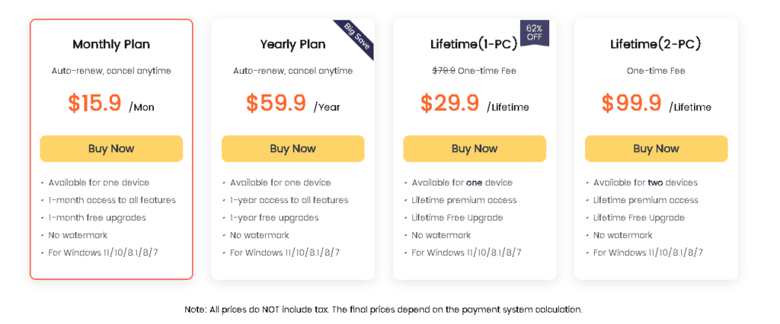The image size is (780, 324).
Task: Select the Monthly Plan card title
Action: tap(111, 44)
